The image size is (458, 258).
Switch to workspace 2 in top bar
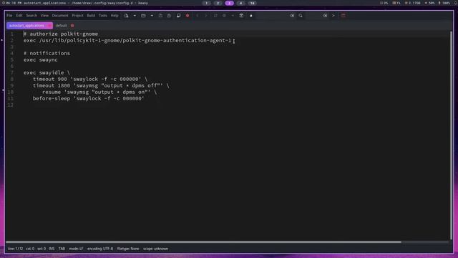218,3
